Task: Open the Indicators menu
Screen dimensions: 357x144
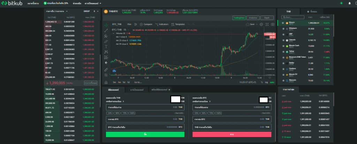Action: tap(162, 24)
